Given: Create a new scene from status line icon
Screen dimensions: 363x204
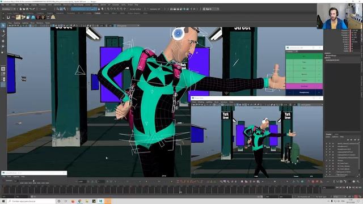Looking at the screenshot, I should (20, 9).
